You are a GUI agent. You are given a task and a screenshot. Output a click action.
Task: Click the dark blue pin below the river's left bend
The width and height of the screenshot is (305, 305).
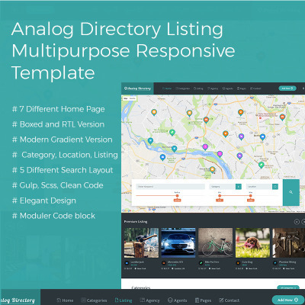[162, 157]
